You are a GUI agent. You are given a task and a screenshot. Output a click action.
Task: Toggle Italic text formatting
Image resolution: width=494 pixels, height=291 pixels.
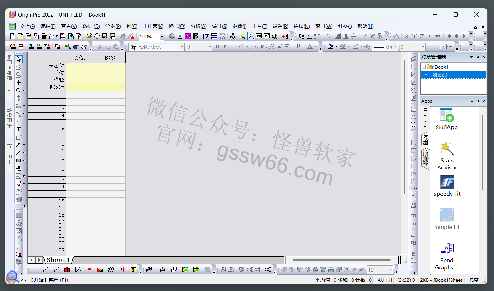pyautogui.click(x=225, y=47)
